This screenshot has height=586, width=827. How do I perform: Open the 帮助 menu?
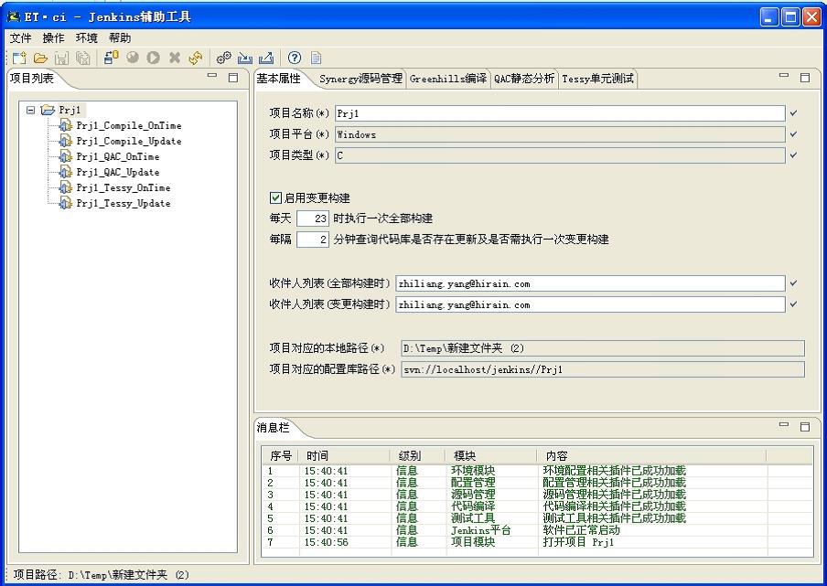[120, 38]
